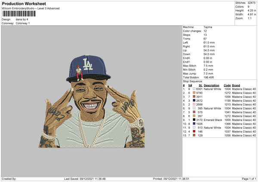
Task: Select the brown swatch in stop 13
Action: (194, 135)
